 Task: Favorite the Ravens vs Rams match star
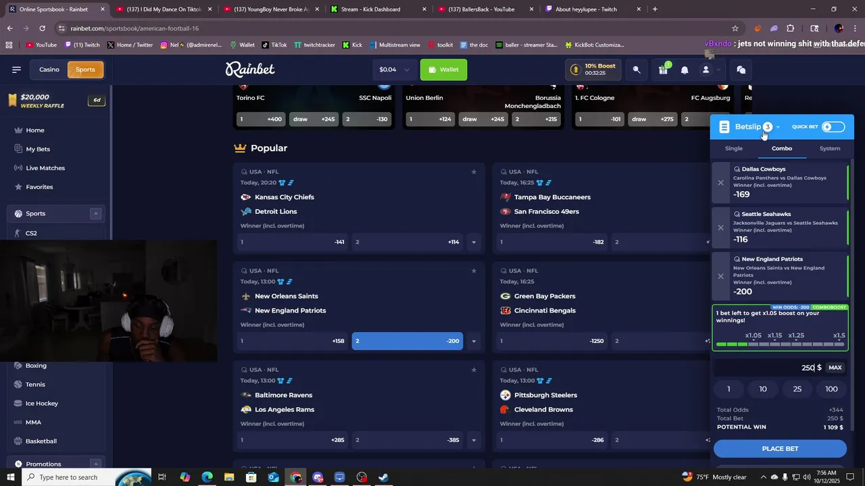(x=474, y=370)
